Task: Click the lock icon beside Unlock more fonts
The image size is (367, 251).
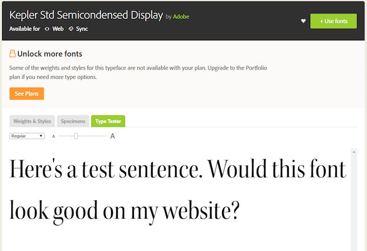Action: point(13,54)
